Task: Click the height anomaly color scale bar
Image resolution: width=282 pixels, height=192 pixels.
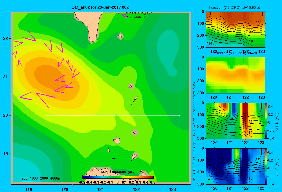Action: click(118, 177)
